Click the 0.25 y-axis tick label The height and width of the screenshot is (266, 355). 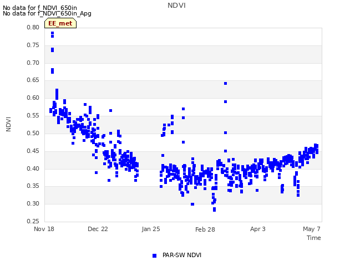click(x=33, y=221)
